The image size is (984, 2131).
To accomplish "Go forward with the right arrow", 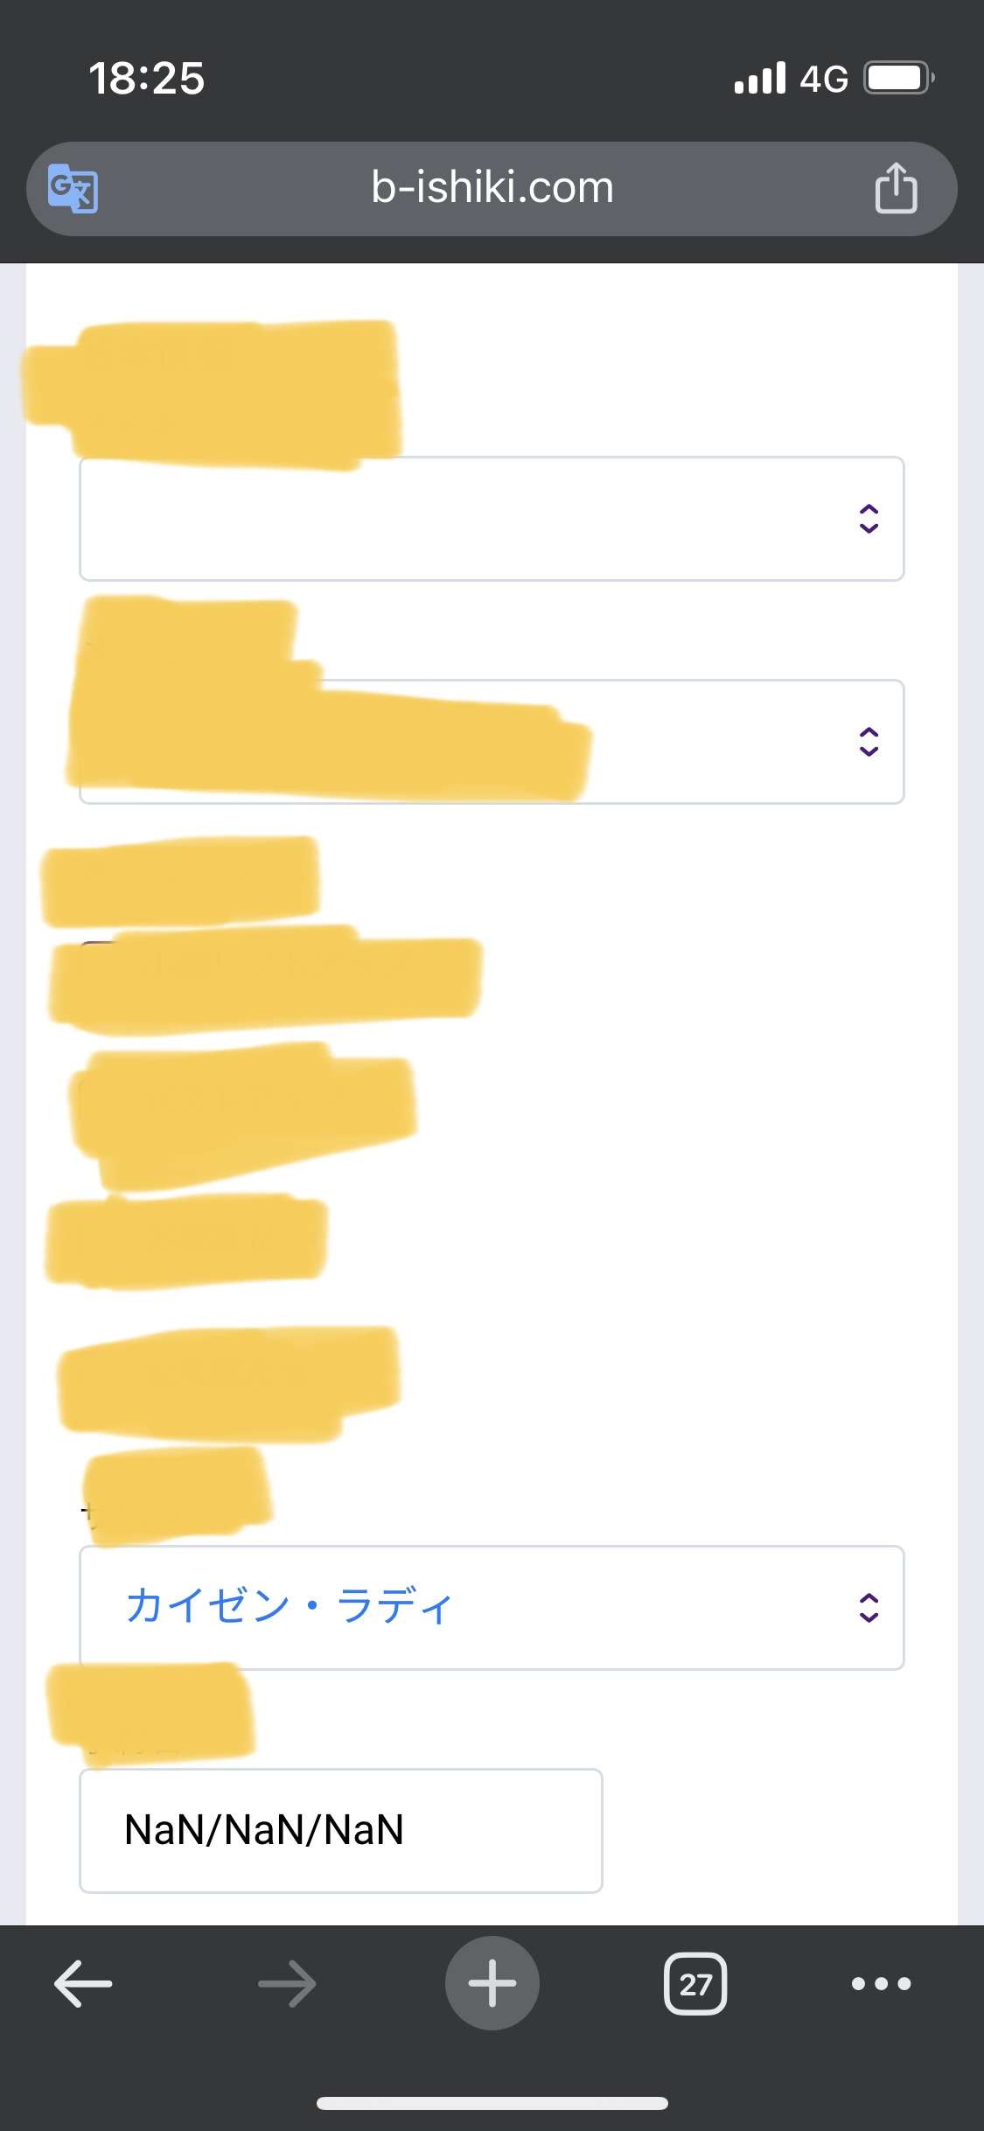I will coord(287,1983).
